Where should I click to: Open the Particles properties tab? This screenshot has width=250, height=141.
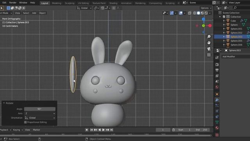[x=217, y=105]
